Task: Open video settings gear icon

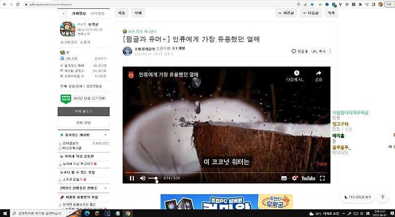Action: pyautogui.click(x=295, y=178)
